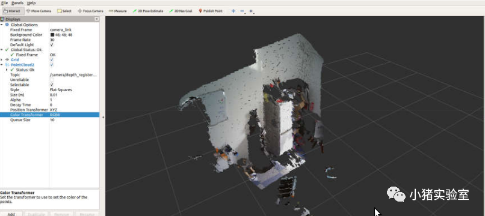
Task: Toggle the Selectable checkbox
Action: point(52,85)
